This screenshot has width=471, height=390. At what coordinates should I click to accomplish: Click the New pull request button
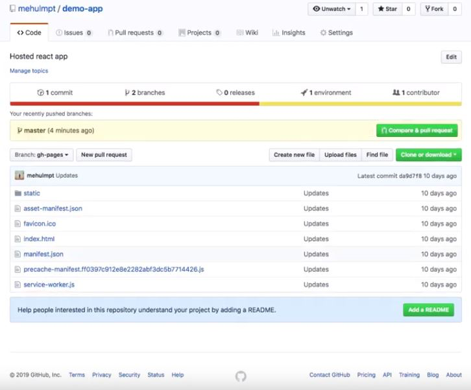point(104,154)
